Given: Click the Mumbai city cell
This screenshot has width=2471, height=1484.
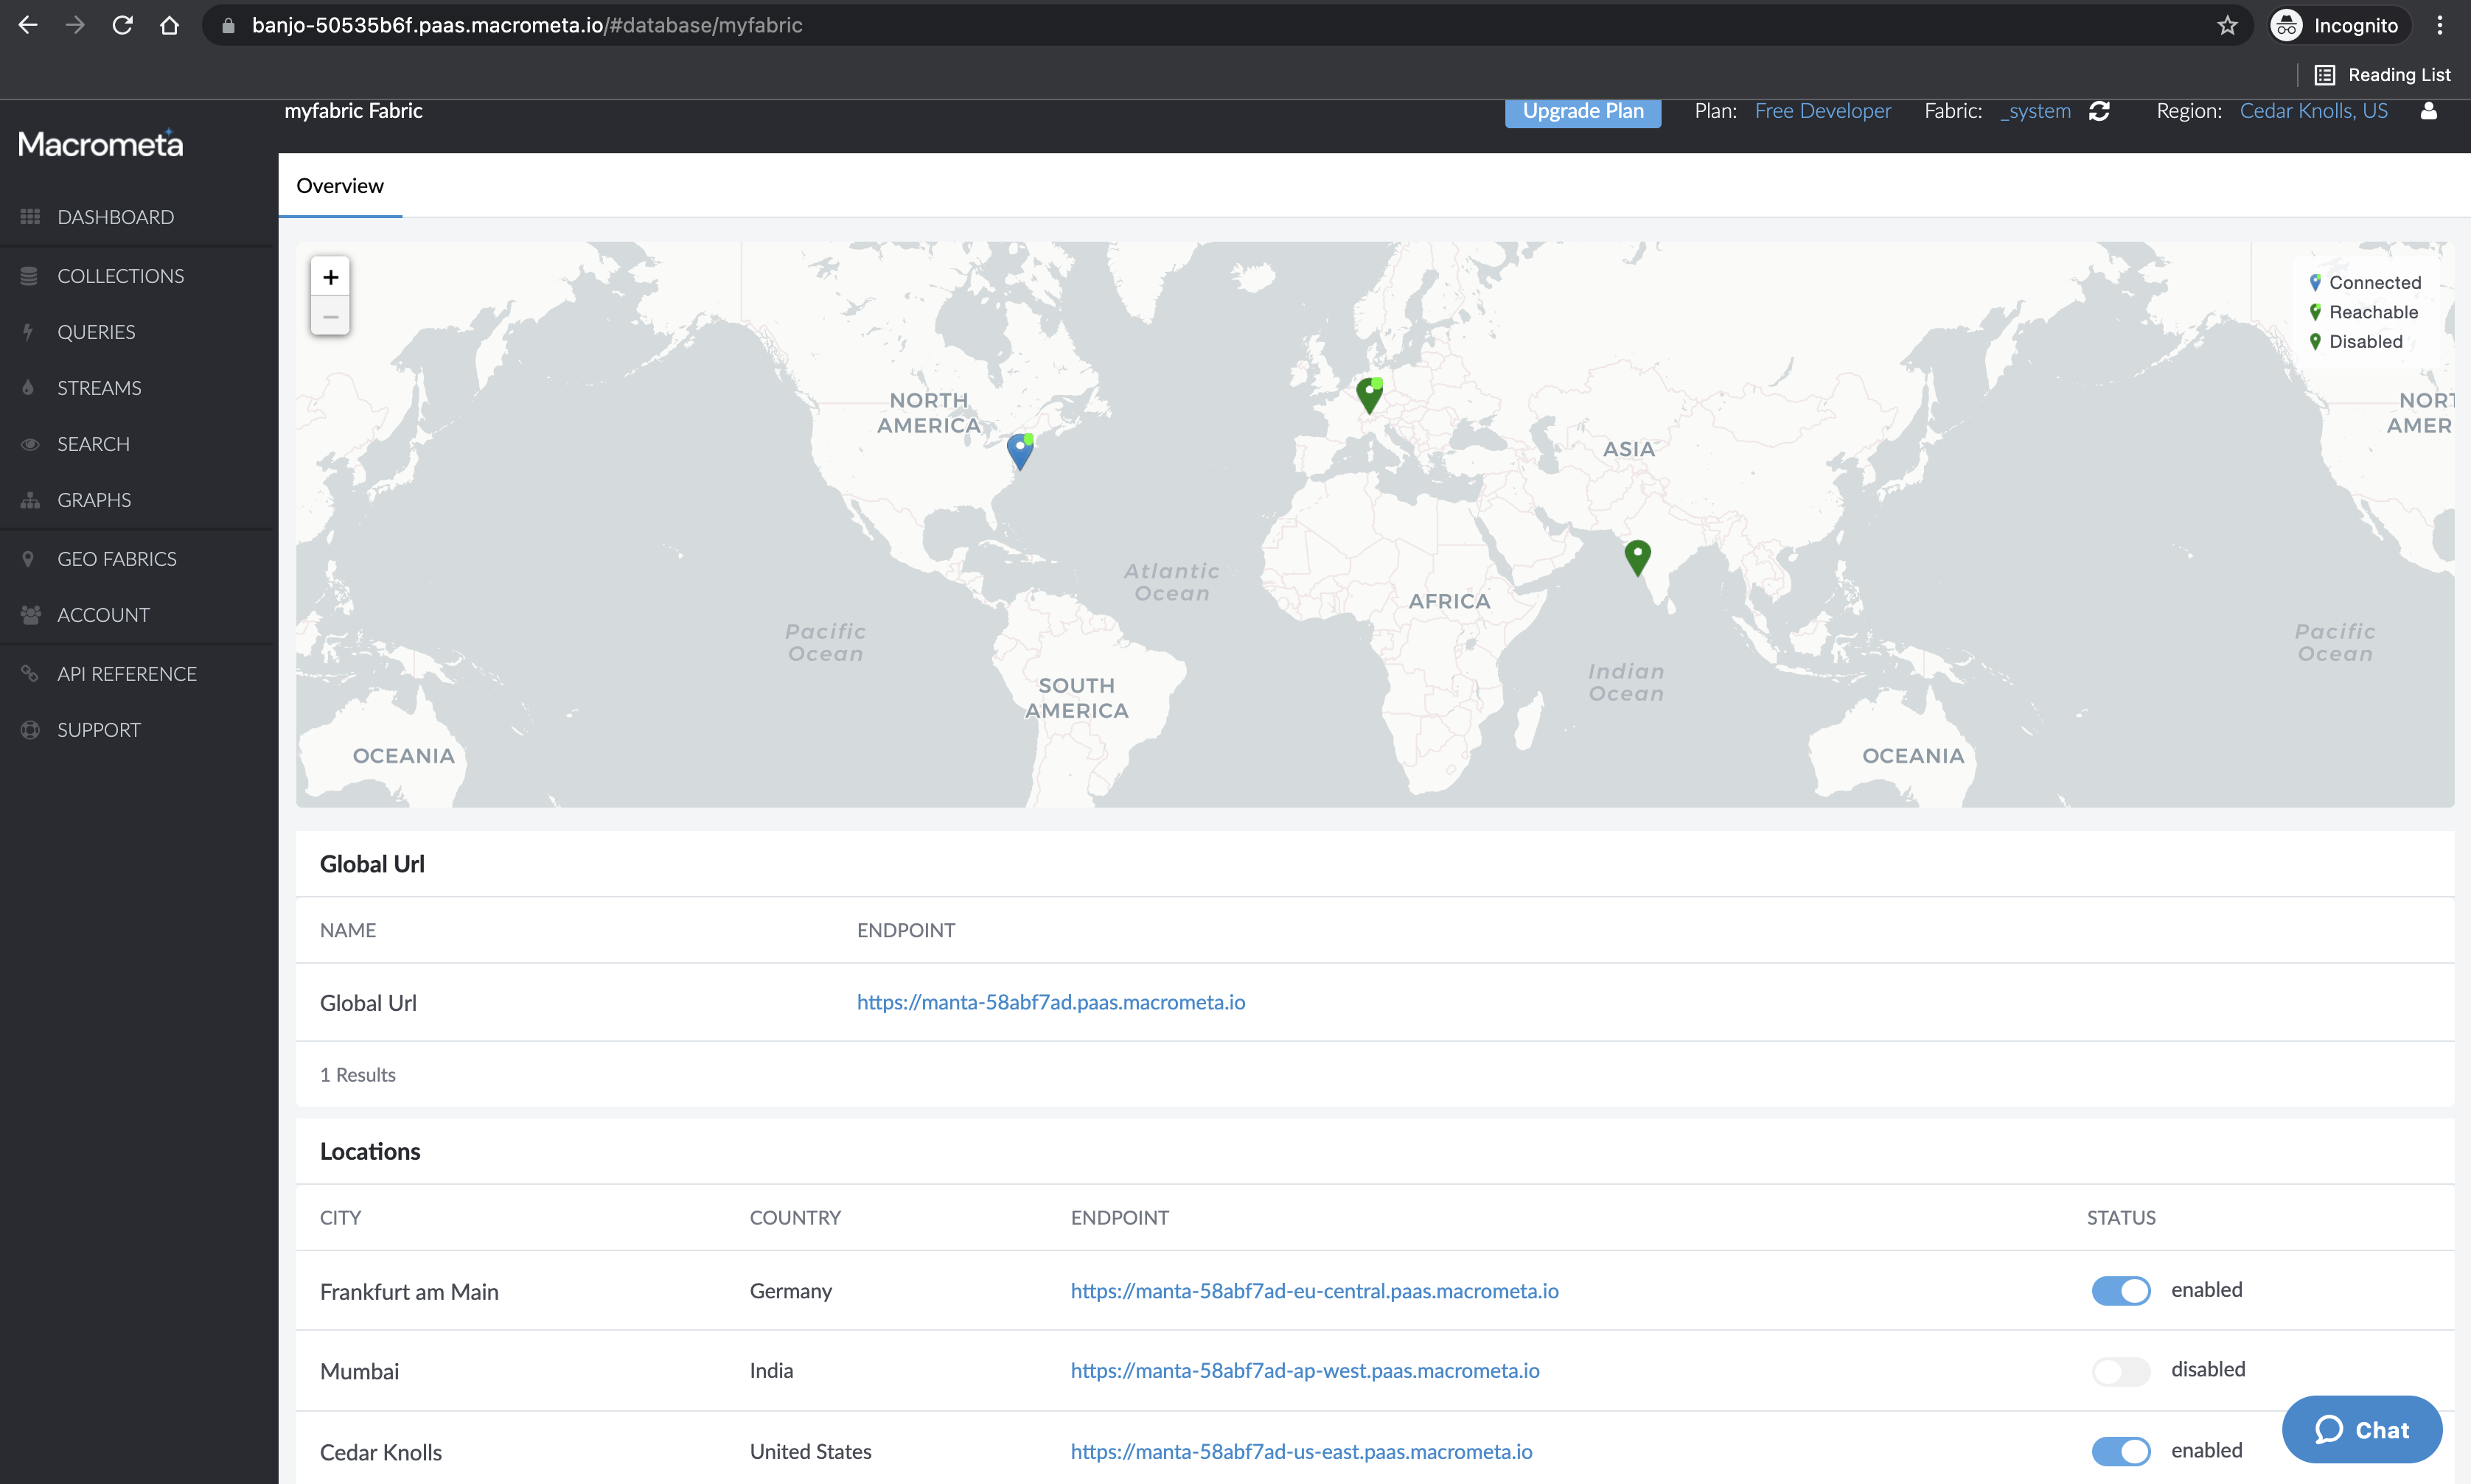Looking at the screenshot, I should pos(359,1372).
